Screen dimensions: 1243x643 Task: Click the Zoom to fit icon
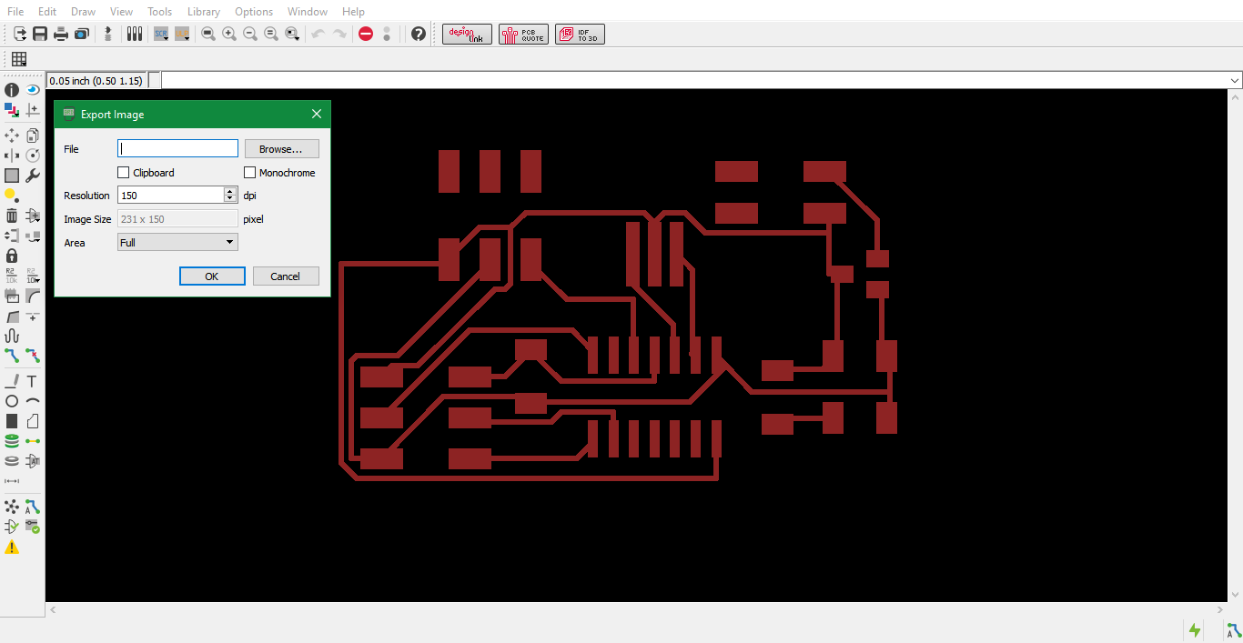[208, 34]
